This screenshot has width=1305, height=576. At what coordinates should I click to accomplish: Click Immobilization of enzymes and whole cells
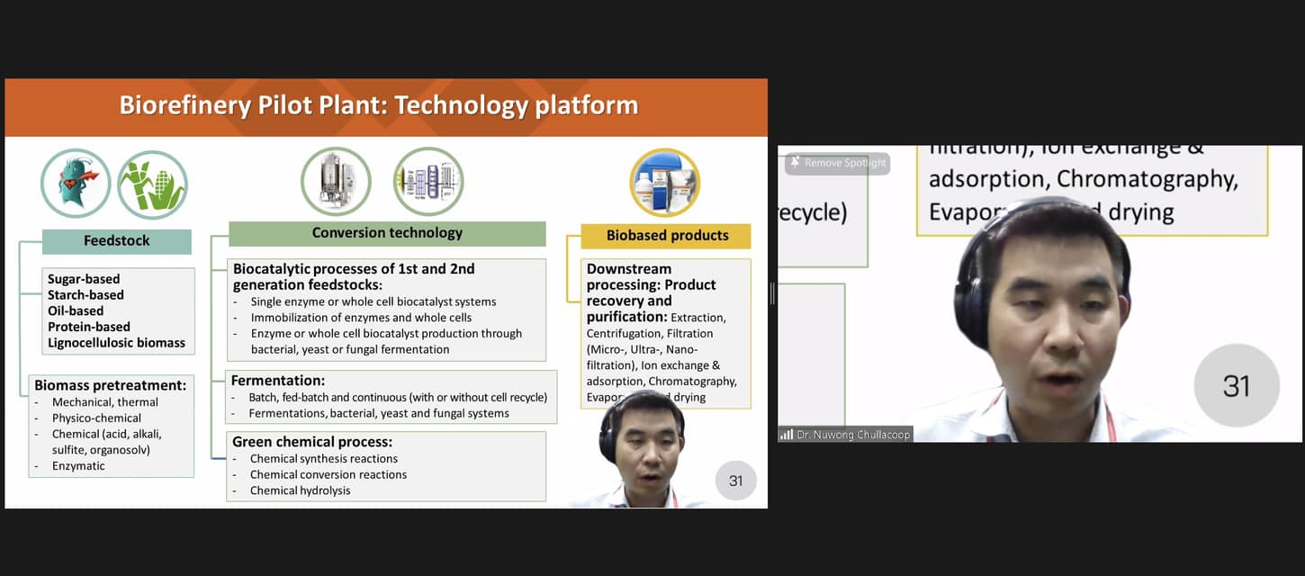[x=361, y=318]
